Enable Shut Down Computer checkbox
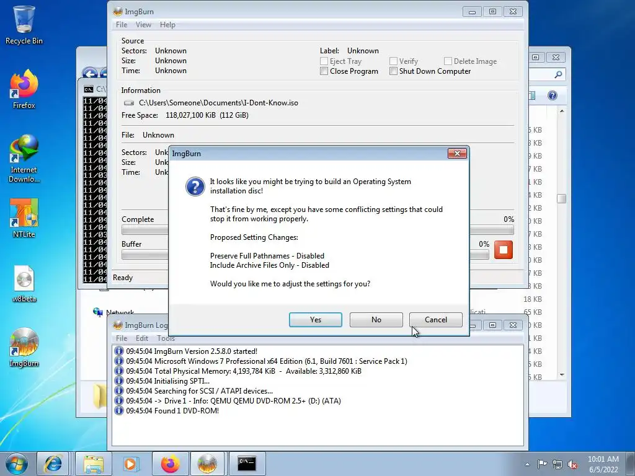635x476 pixels. (393, 71)
